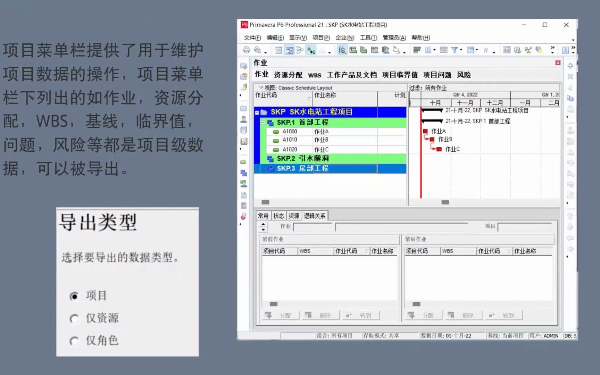The height and width of the screenshot is (375, 600).
Task: Switch to Activity Network view icon
Action: point(300,50)
